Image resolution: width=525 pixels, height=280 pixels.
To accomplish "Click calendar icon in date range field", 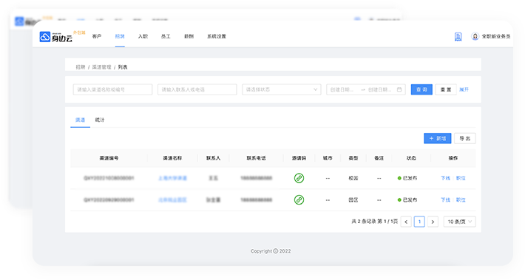I will 399,89.
